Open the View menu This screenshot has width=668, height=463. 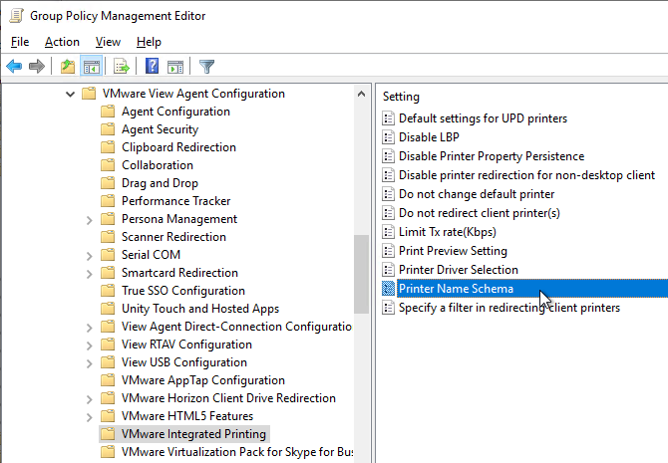tap(108, 42)
